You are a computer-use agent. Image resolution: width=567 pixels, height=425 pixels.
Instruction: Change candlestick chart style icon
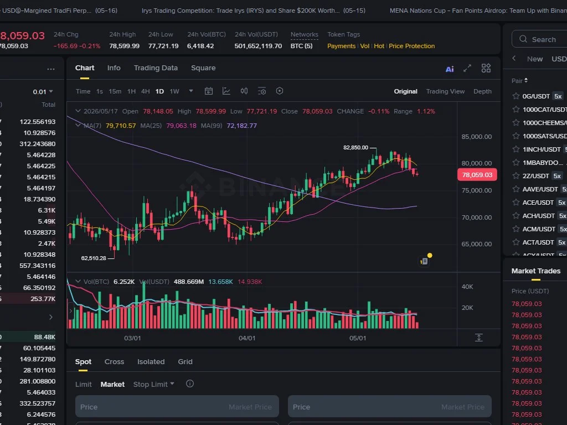(x=244, y=91)
